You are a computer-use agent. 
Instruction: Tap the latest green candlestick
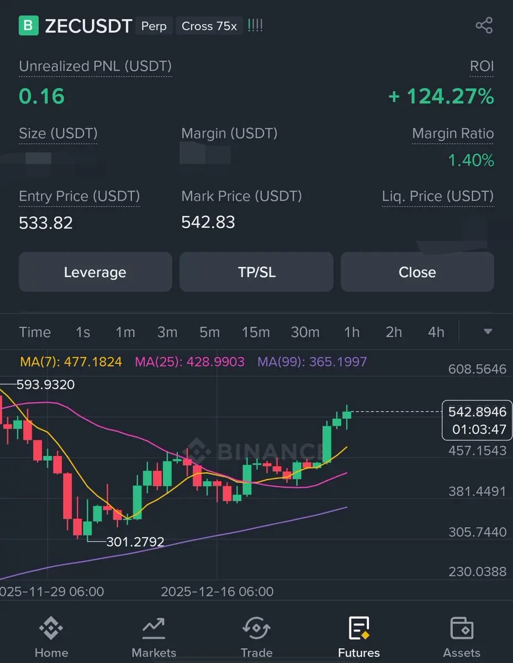coord(347,416)
